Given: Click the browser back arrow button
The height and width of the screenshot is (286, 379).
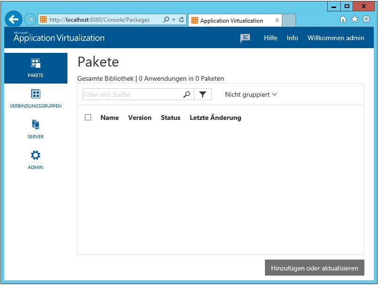Looking at the screenshot, I should [14, 19].
